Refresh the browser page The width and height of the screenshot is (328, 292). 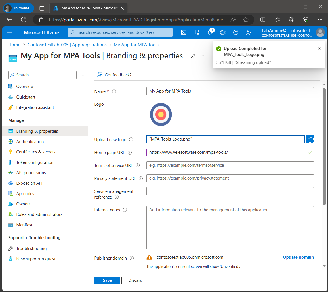[24, 20]
